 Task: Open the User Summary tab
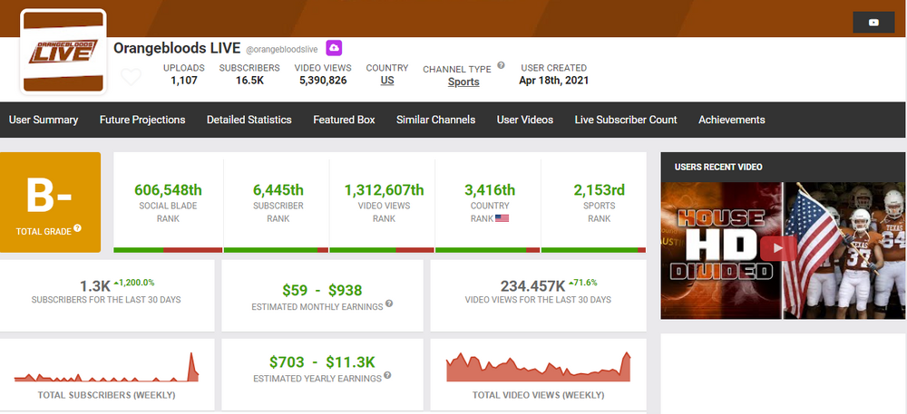[x=44, y=120]
